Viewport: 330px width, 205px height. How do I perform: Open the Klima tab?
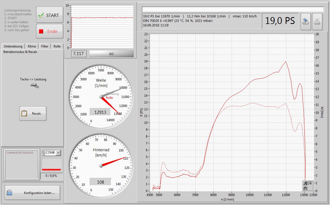coord(32,46)
